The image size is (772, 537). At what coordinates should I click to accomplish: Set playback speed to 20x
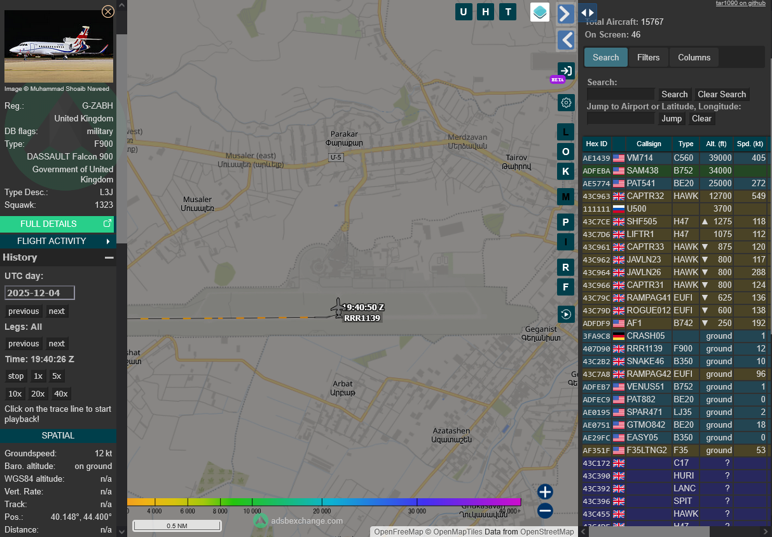[x=38, y=394]
